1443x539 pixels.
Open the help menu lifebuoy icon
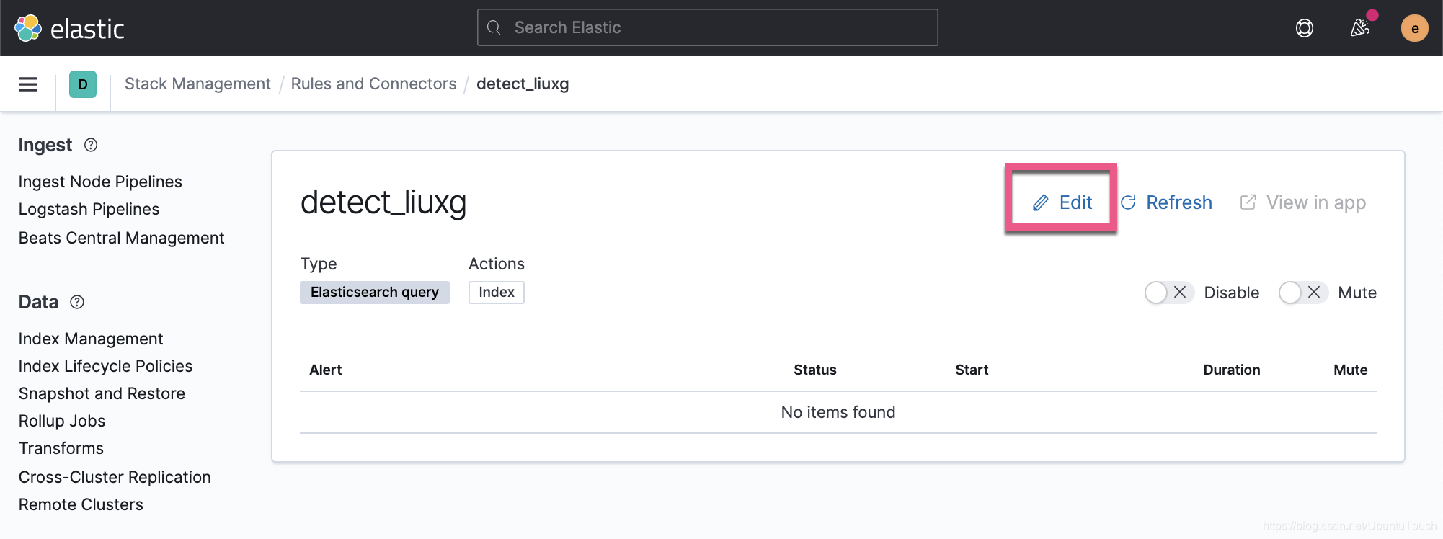[1305, 28]
